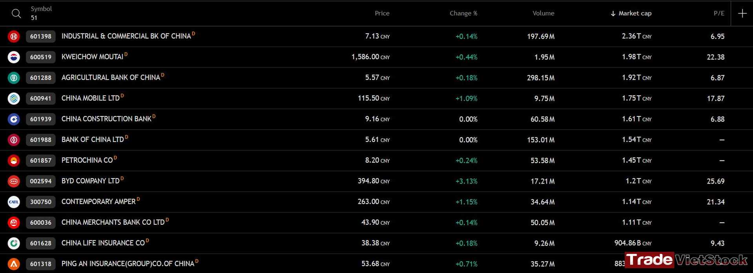Sort by the Volume column header
The image size is (753, 273).
coord(543,13)
